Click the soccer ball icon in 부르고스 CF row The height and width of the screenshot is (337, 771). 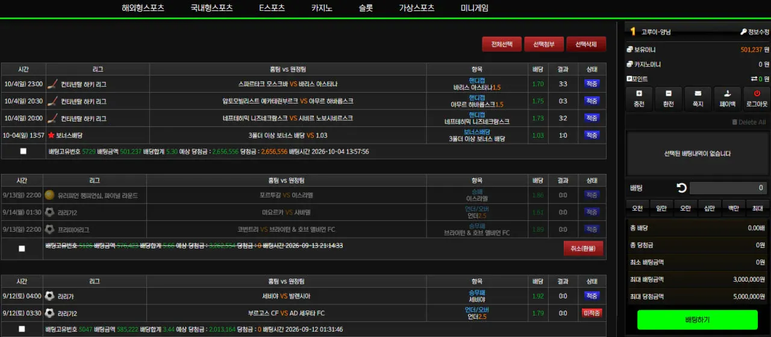49,313
